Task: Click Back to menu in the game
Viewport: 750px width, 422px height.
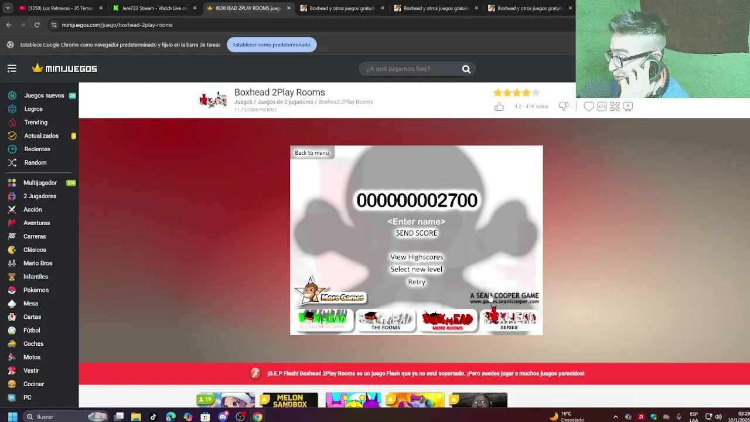Action: point(312,153)
